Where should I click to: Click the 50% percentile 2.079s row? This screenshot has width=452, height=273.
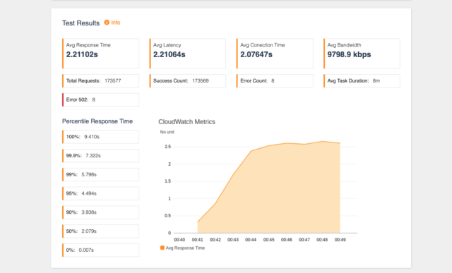click(100, 231)
